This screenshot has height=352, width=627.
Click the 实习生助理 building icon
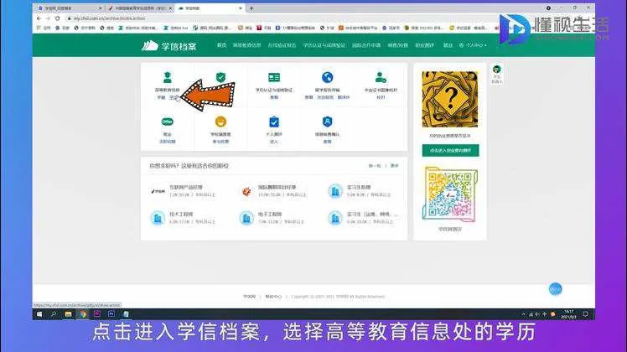pyautogui.click(x=335, y=191)
